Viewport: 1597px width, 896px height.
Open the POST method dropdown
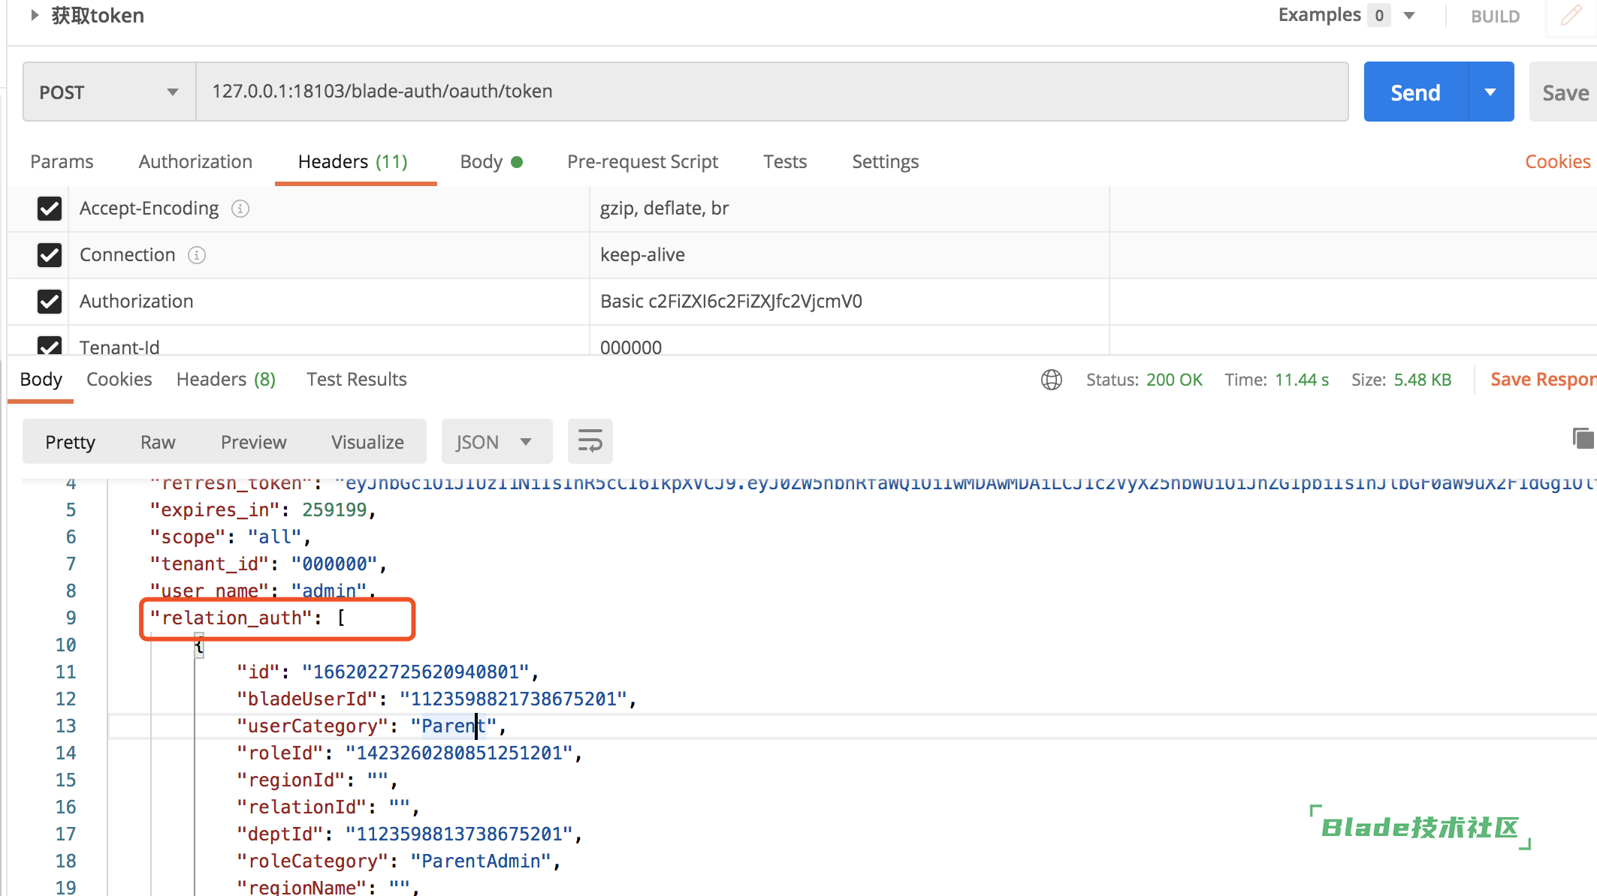pos(109,92)
